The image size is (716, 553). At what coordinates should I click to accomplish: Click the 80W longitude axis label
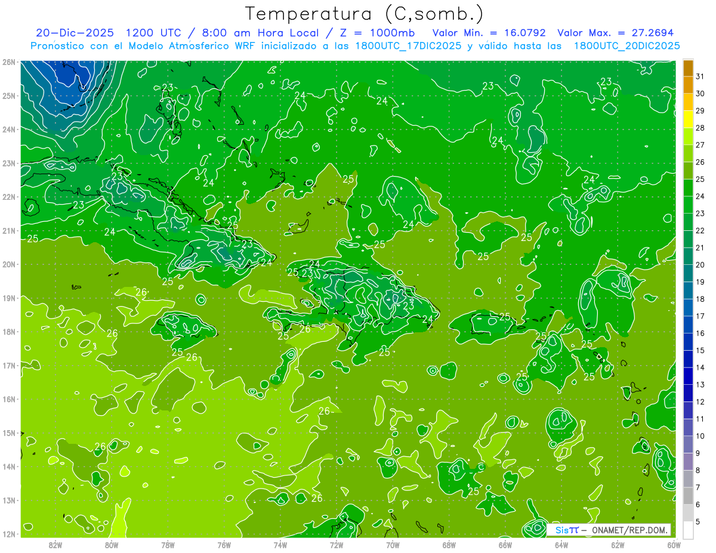click(x=112, y=545)
